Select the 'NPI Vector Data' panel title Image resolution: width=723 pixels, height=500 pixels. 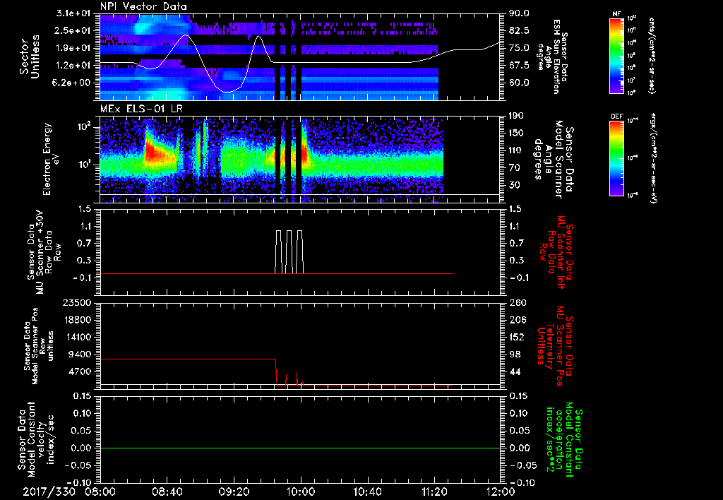click(x=143, y=6)
